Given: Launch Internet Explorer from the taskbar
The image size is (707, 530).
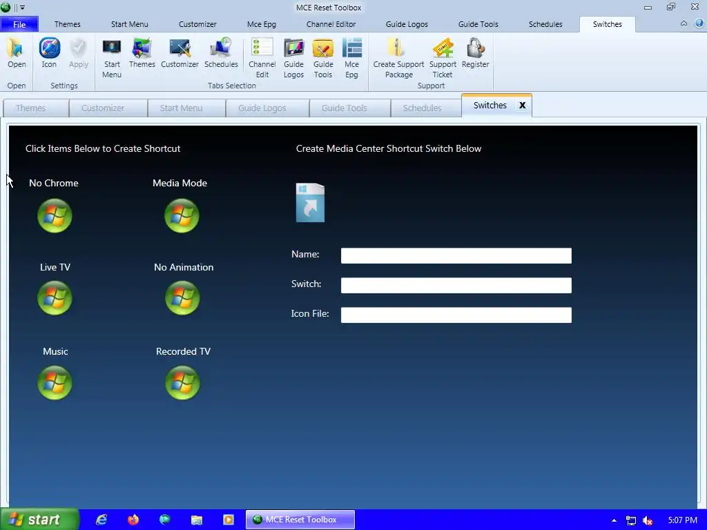Looking at the screenshot, I should point(101,520).
